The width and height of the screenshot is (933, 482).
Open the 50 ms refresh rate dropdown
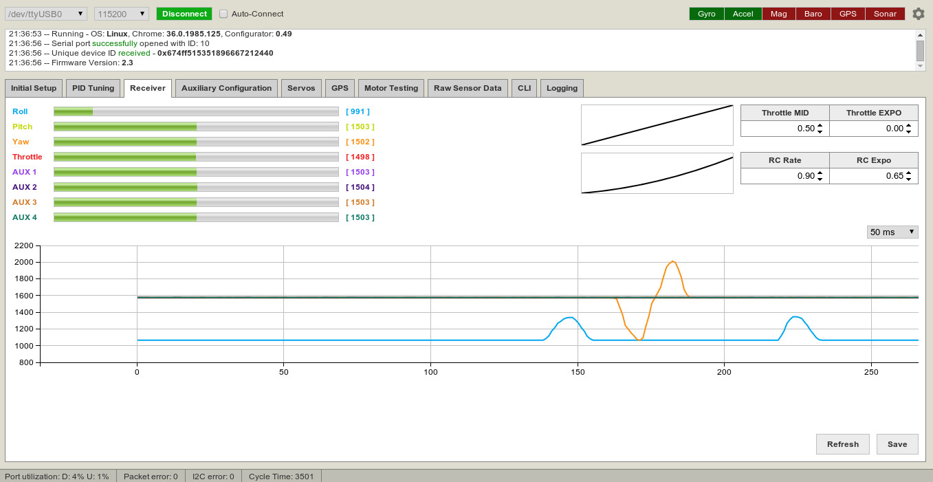tap(892, 232)
